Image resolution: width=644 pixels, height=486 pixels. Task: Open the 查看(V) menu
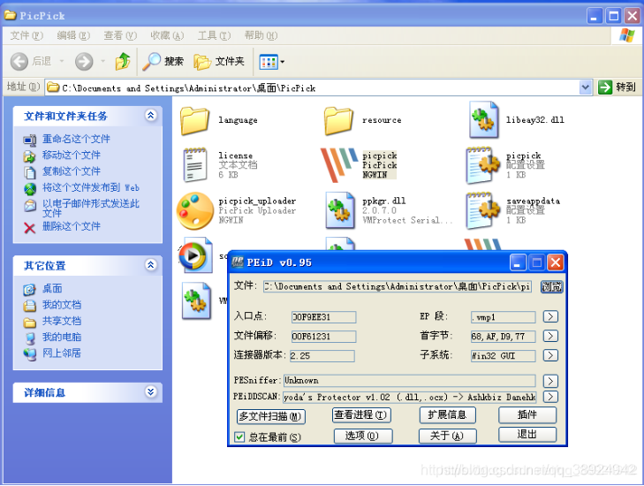tap(120, 35)
